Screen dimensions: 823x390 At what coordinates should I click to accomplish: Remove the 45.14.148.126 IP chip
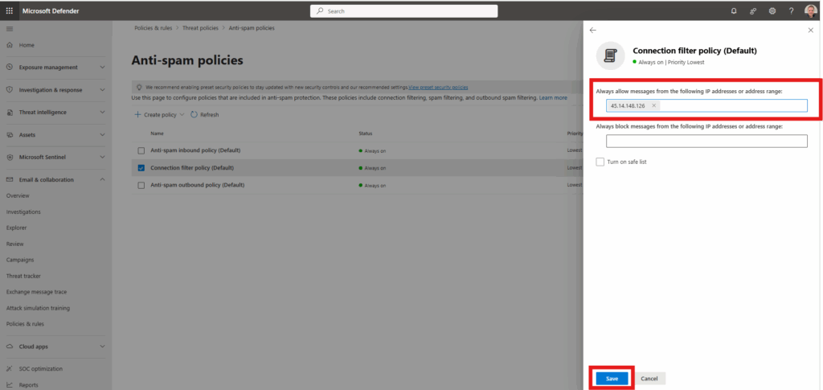(x=653, y=105)
